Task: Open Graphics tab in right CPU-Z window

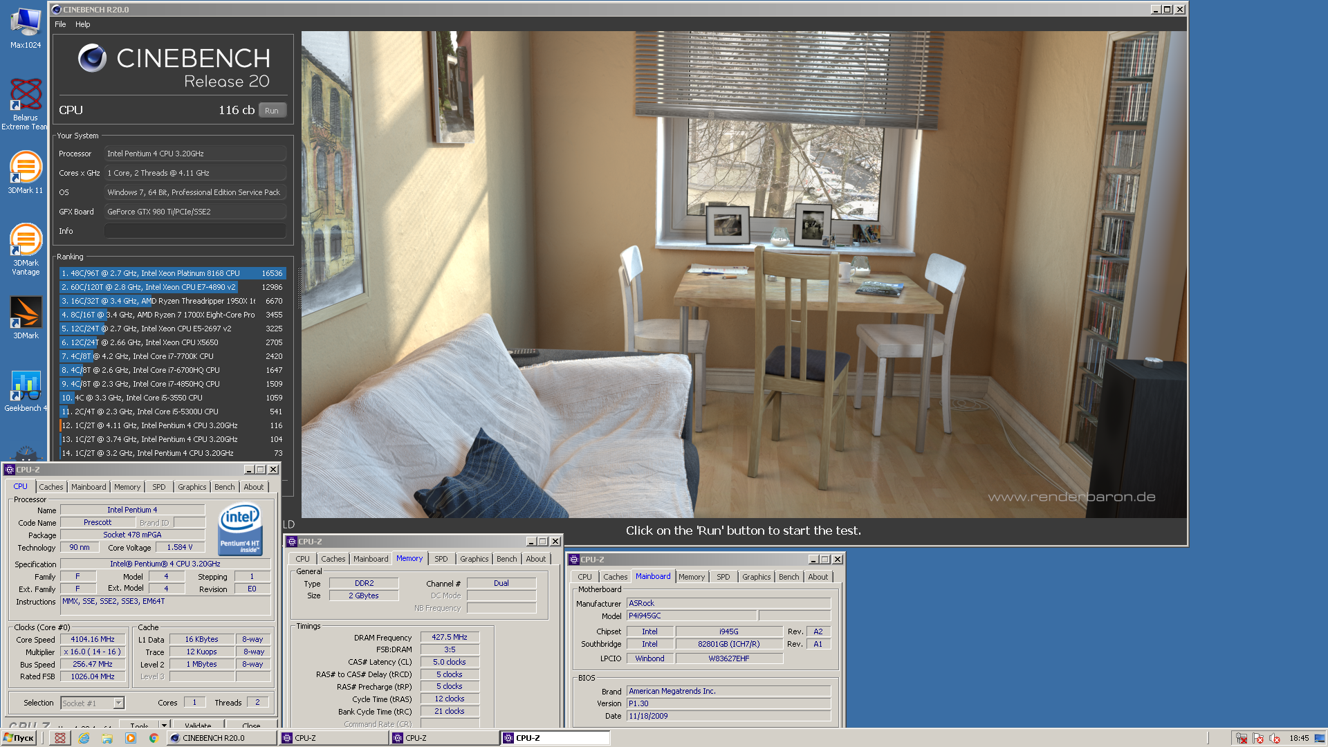Action: 756,577
